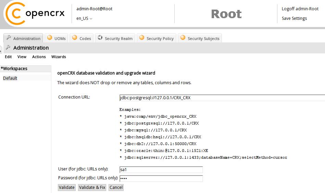Click the Security Realm tab icon
The height and width of the screenshot is (193, 325).
click(x=100, y=38)
